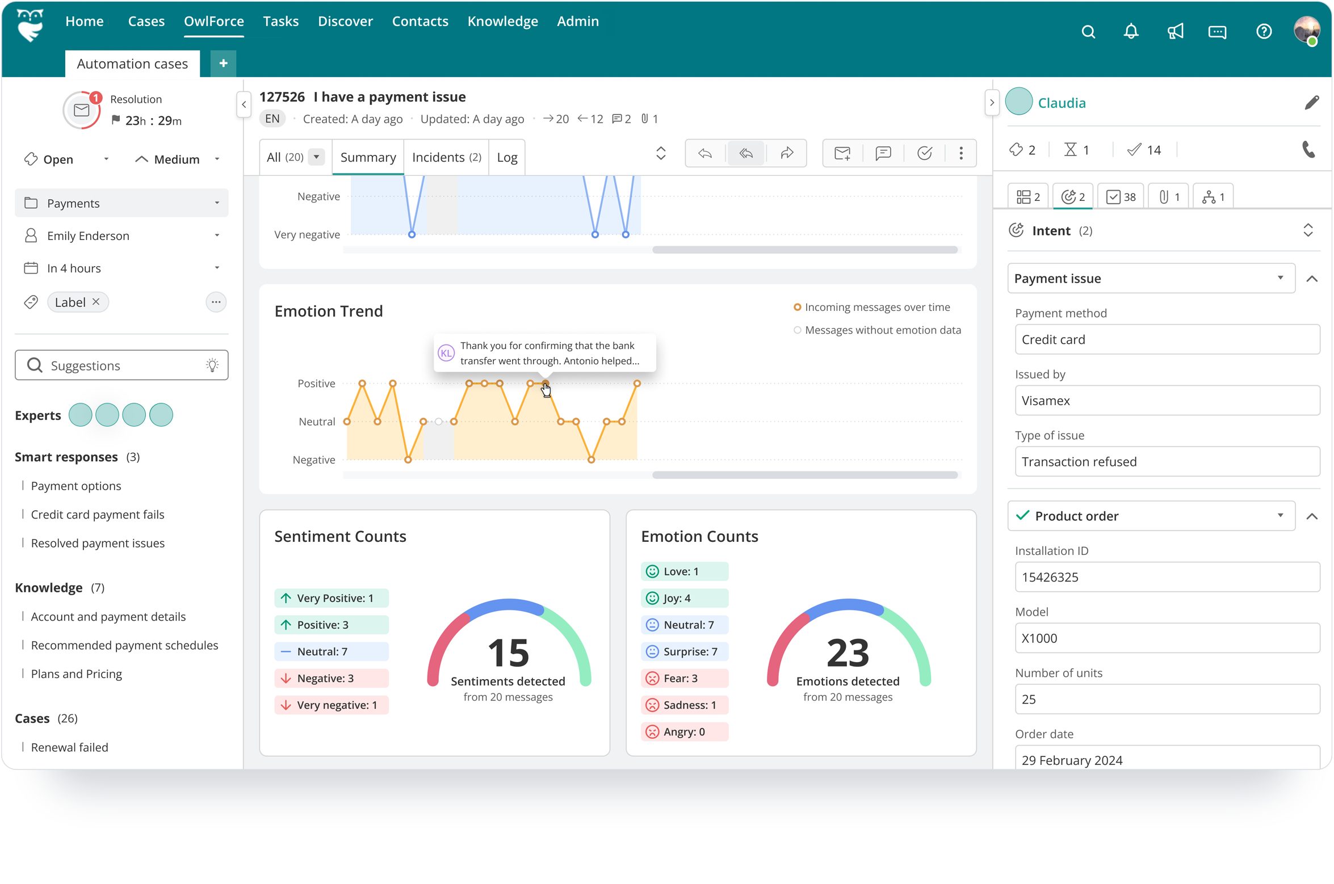Select the forward message icon
This screenshot has height=884, width=1334.
(787, 153)
